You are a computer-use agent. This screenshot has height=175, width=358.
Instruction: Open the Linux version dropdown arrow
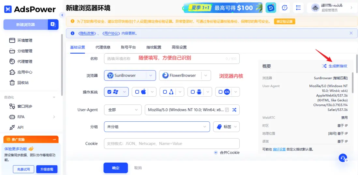coord(180,92)
